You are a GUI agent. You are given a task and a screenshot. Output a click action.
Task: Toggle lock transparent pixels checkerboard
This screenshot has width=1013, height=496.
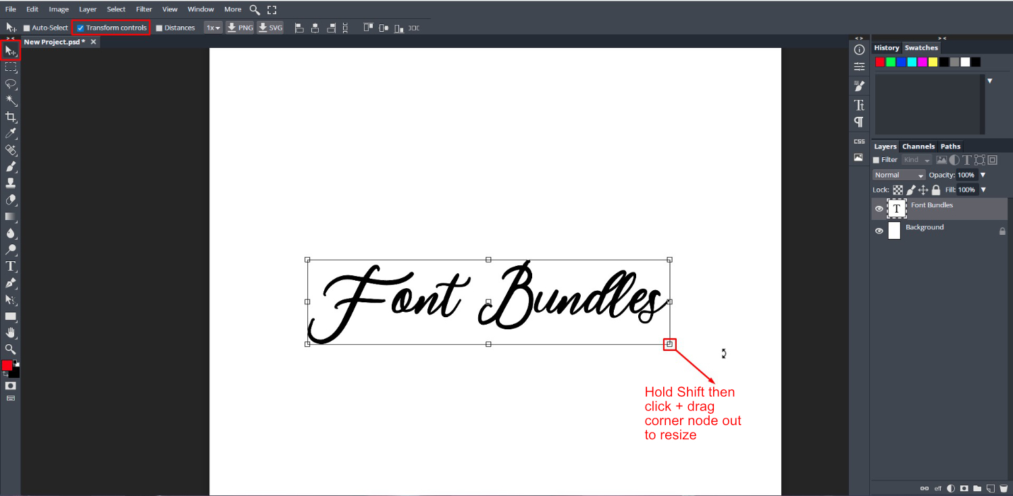(x=898, y=190)
